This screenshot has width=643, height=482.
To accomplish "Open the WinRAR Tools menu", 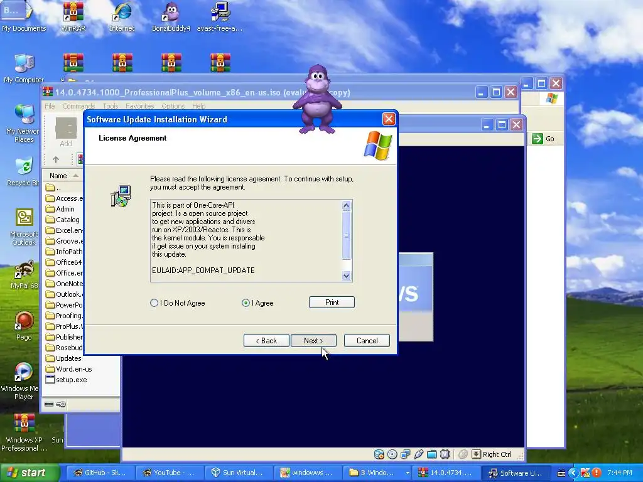I will point(111,105).
